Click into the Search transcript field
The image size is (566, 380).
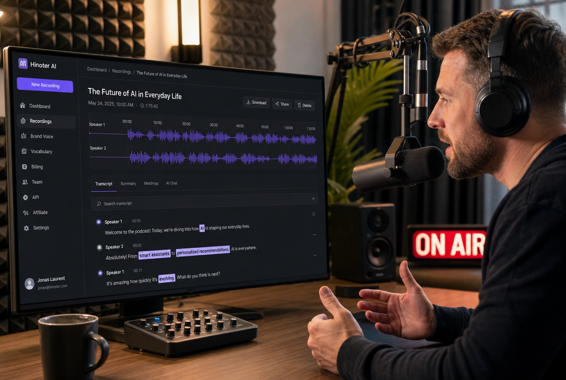205,201
